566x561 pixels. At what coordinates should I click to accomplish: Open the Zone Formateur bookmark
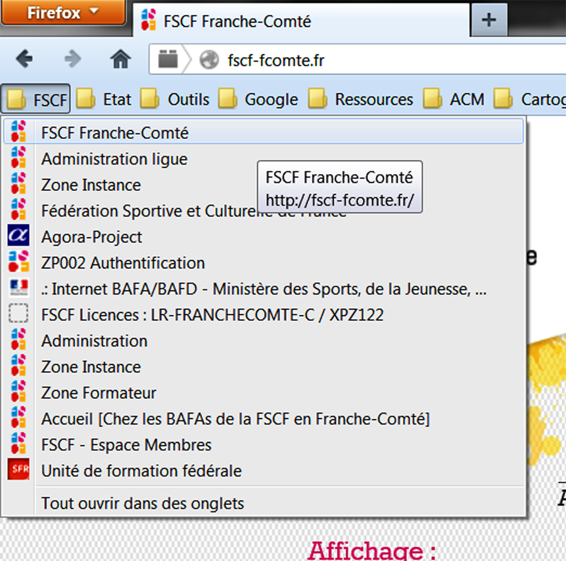[264, 393]
